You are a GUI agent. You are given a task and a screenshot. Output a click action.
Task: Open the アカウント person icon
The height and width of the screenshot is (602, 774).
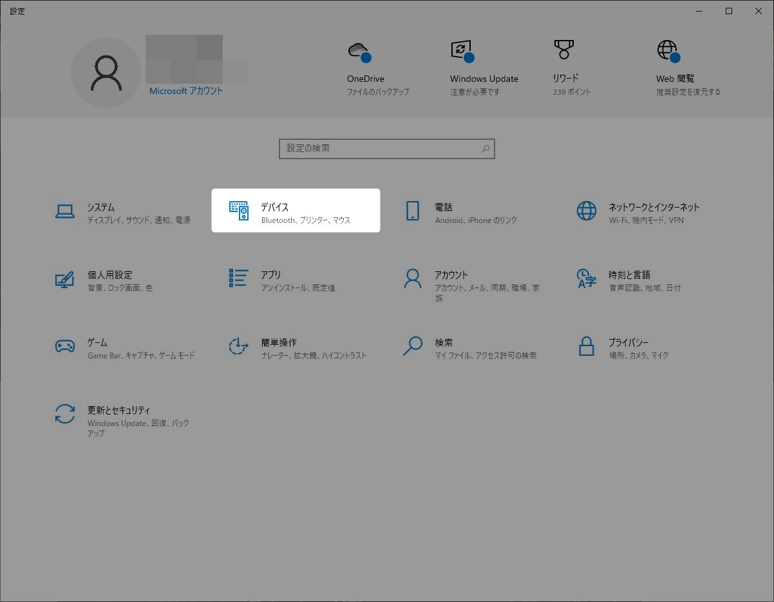coord(413,278)
